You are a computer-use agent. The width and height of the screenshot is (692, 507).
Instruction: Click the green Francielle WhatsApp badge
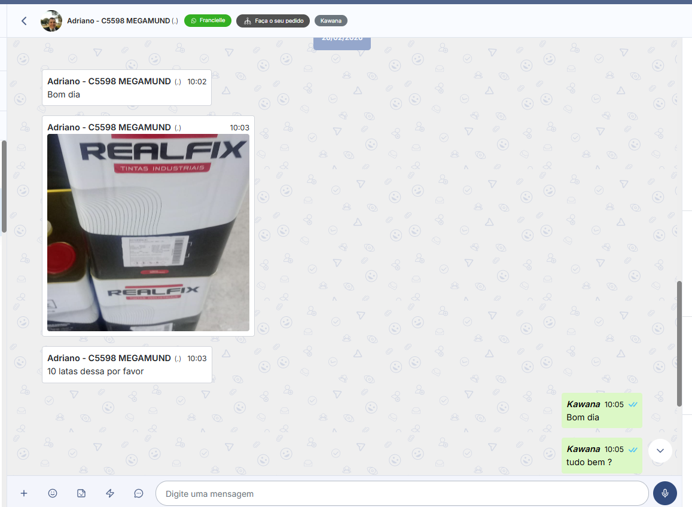pos(208,21)
